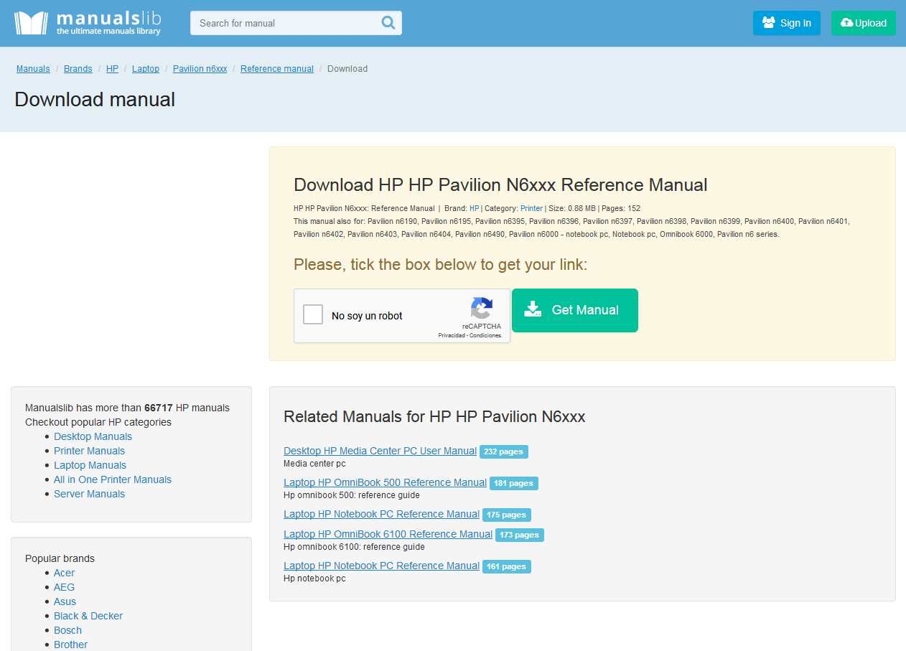This screenshot has height=651, width=906.
Task: Click the '173 pages' badge
Action: [520, 535]
